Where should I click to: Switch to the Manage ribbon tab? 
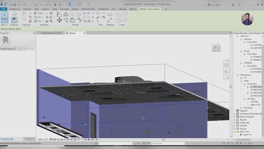tap(123, 9)
